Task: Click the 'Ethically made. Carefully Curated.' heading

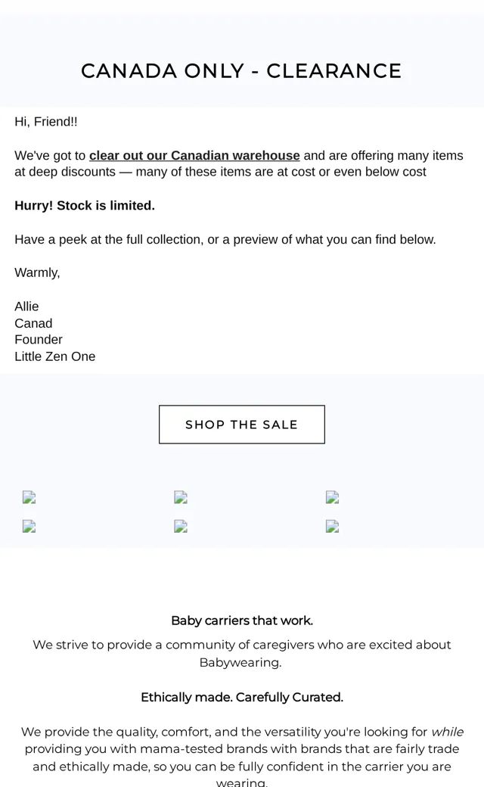Action: coord(242,697)
